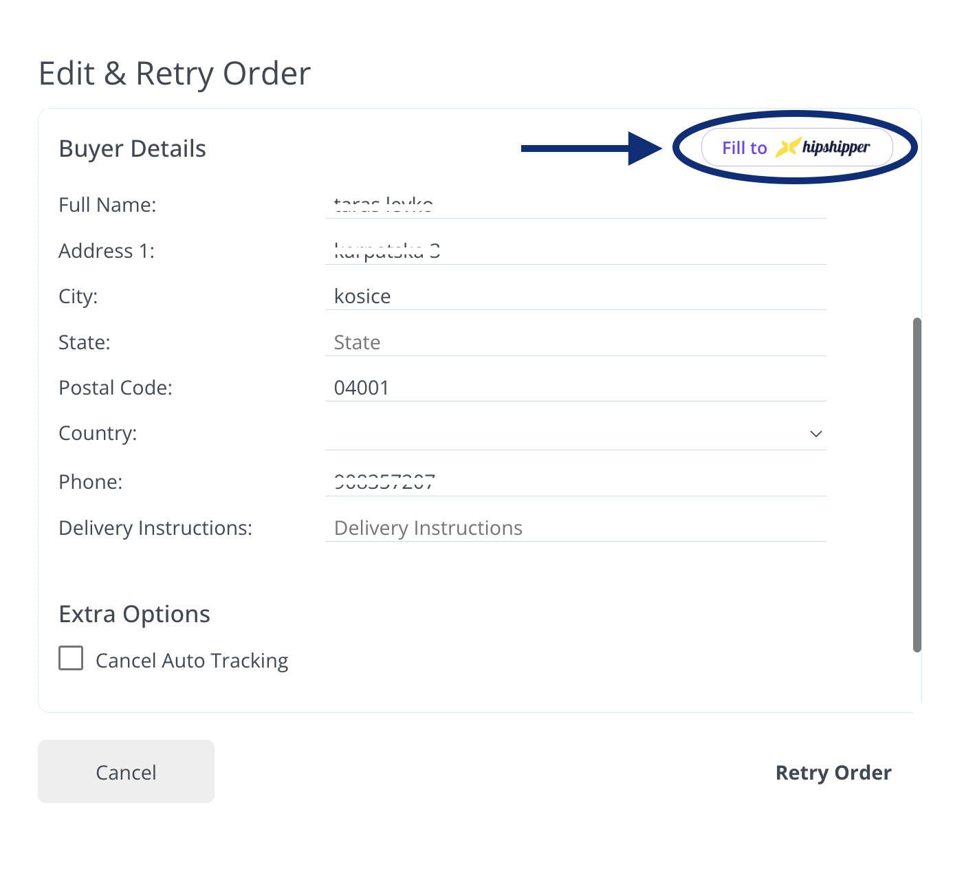The width and height of the screenshot is (964, 869).
Task: Click the vertical scrollbar thumb
Action: tap(917, 484)
